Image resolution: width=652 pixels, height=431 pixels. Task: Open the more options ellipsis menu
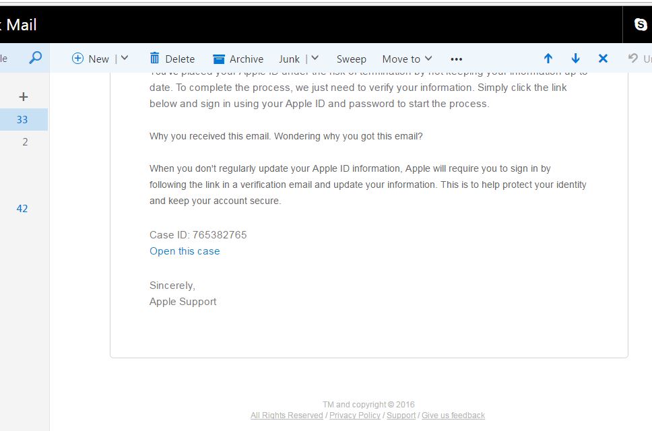pyautogui.click(x=456, y=59)
